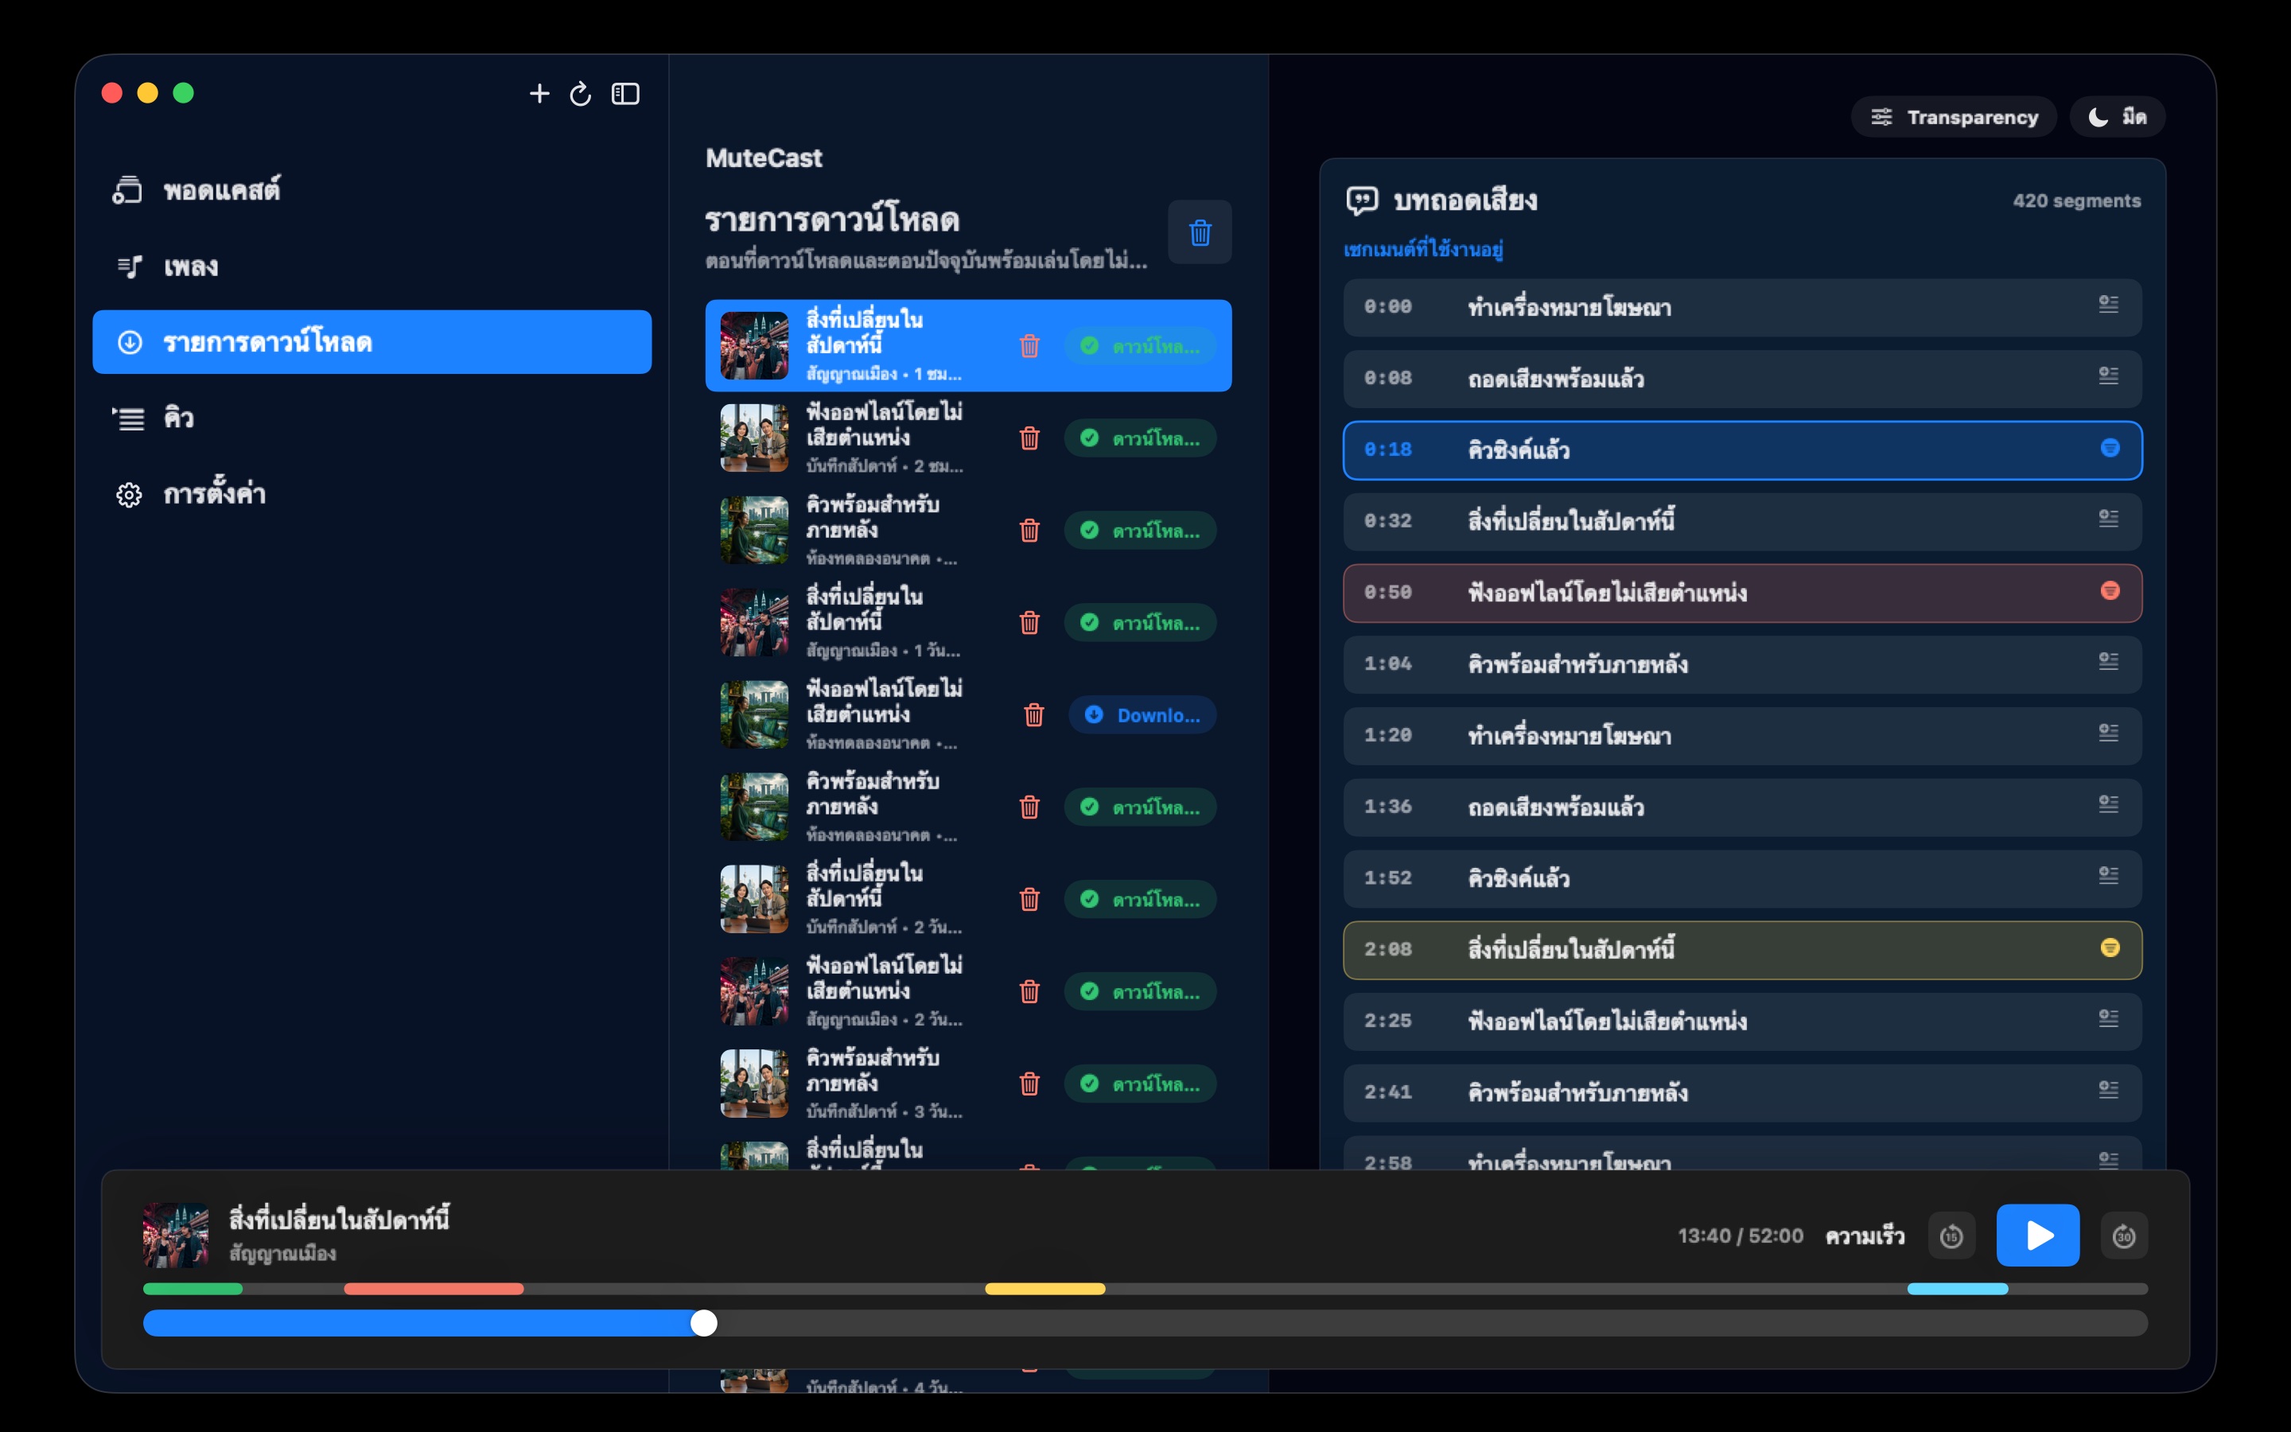Click the 13:40 / 52:00 time readout
Viewport: 2291px width, 1432px height.
1740,1236
